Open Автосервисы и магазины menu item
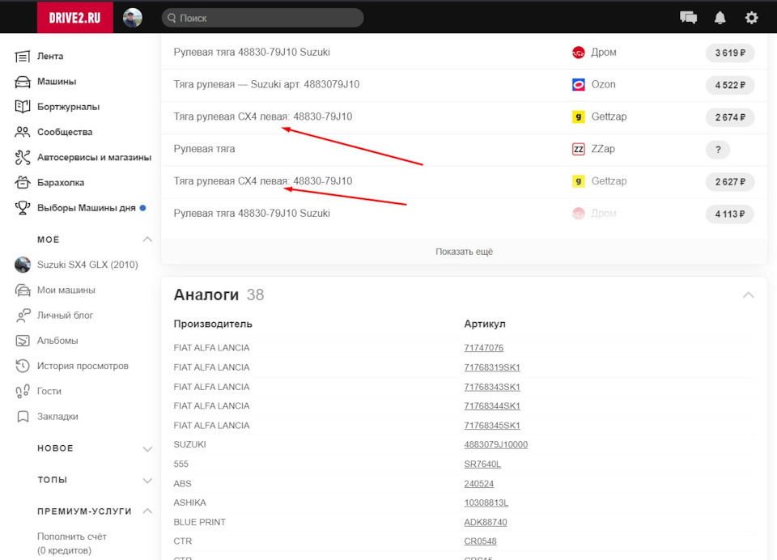Image resolution: width=777 pixels, height=560 pixels. pyautogui.click(x=94, y=157)
